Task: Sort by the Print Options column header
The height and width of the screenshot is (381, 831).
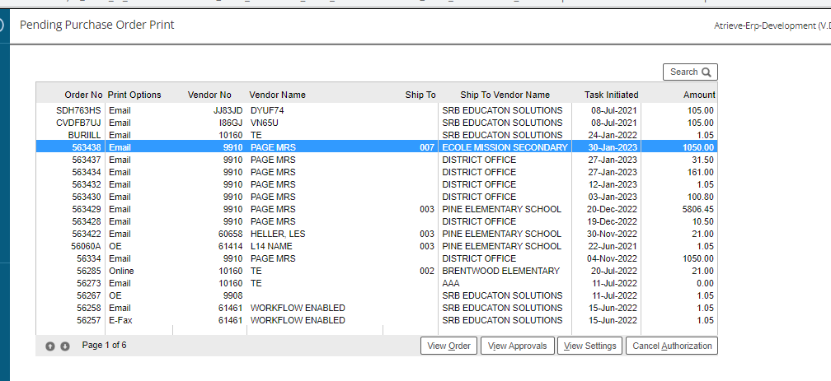Action: click(x=134, y=95)
